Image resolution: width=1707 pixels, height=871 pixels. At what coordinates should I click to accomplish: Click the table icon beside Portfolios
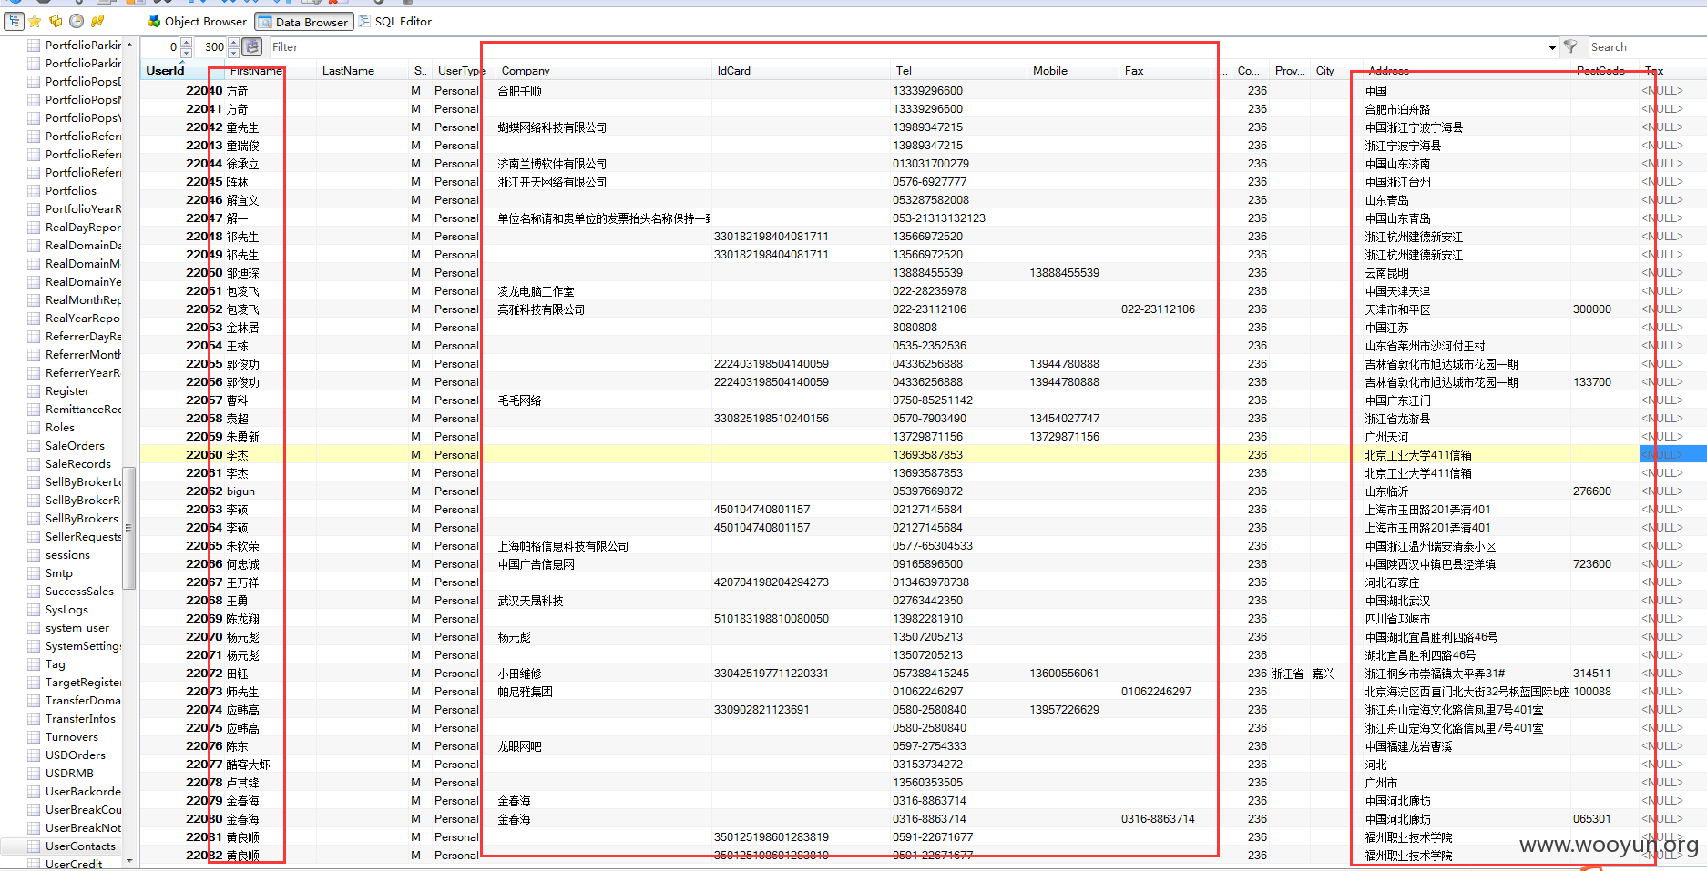pyautogui.click(x=34, y=191)
